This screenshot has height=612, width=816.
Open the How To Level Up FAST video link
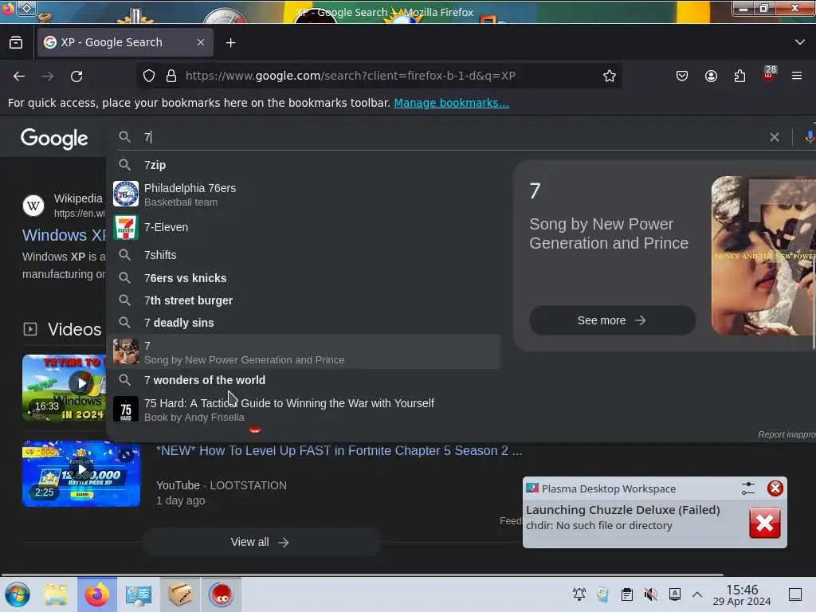click(339, 451)
